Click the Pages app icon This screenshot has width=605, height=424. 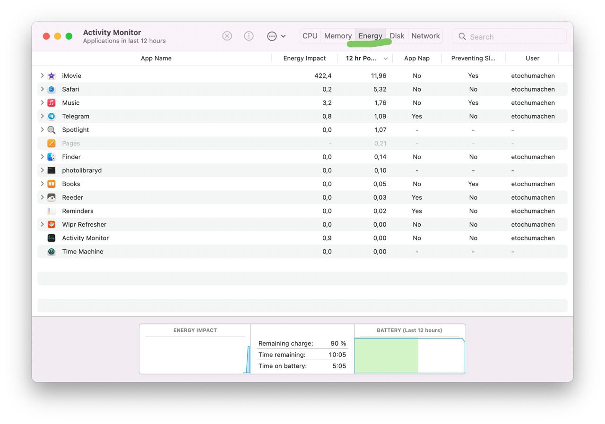tap(52, 143)
